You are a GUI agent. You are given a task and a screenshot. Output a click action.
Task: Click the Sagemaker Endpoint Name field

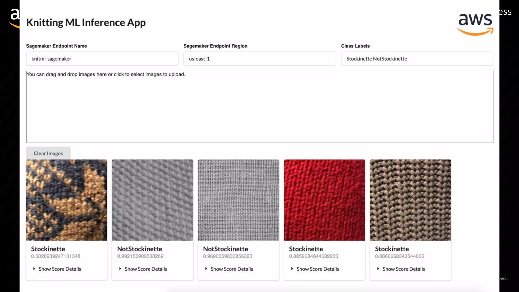point(102,59)
